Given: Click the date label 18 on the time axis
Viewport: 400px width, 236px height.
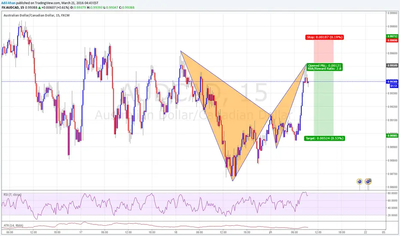Looking at the screenshot, I should pos(176,232).
